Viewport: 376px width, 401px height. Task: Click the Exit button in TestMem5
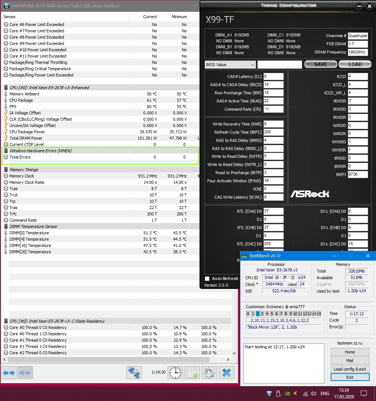pyautogui.click(x=350, y=377)
